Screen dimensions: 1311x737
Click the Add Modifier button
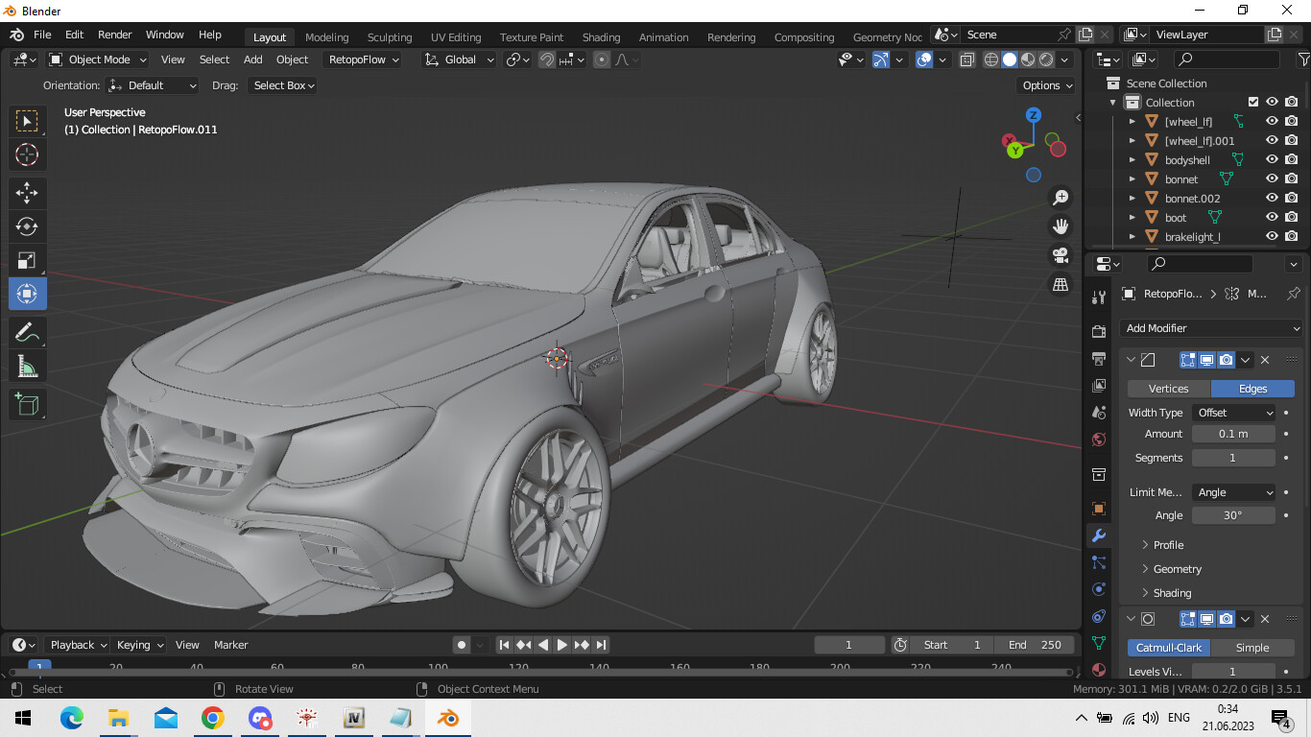coord(1210,327)
